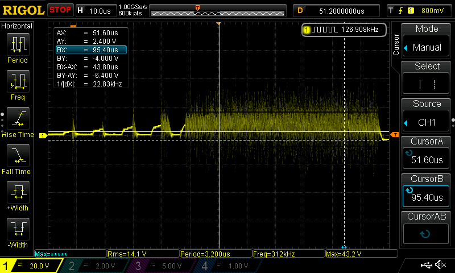Click the AX = 51.60us cursor row
Image resolution: width=455 pixels, height=273 pixels.
(x=91, y=33)
